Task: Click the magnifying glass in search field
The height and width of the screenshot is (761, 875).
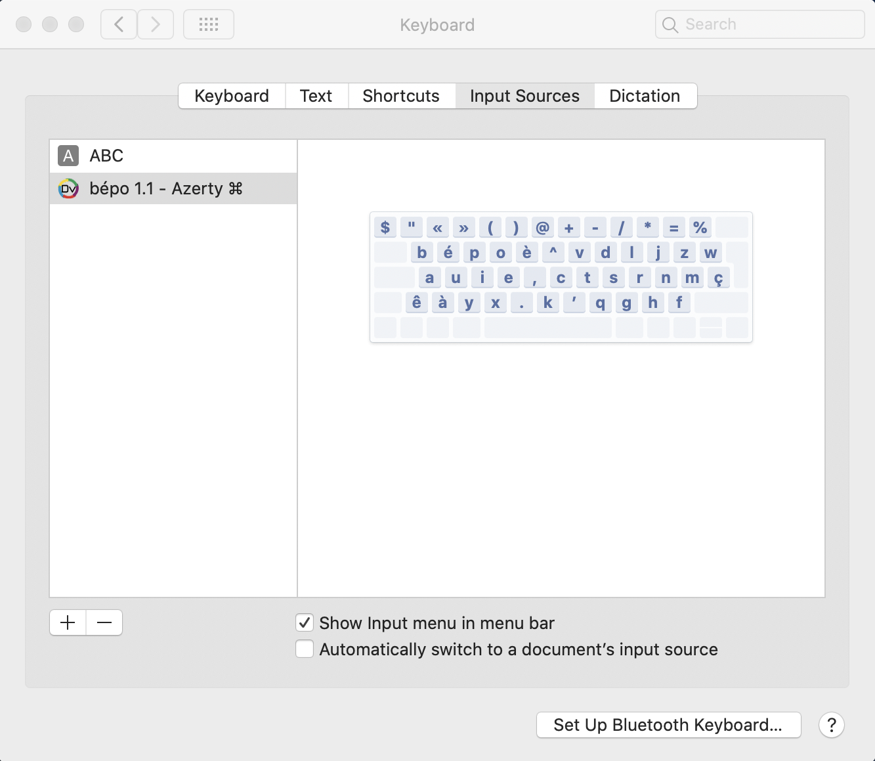Action: [670, 25]
